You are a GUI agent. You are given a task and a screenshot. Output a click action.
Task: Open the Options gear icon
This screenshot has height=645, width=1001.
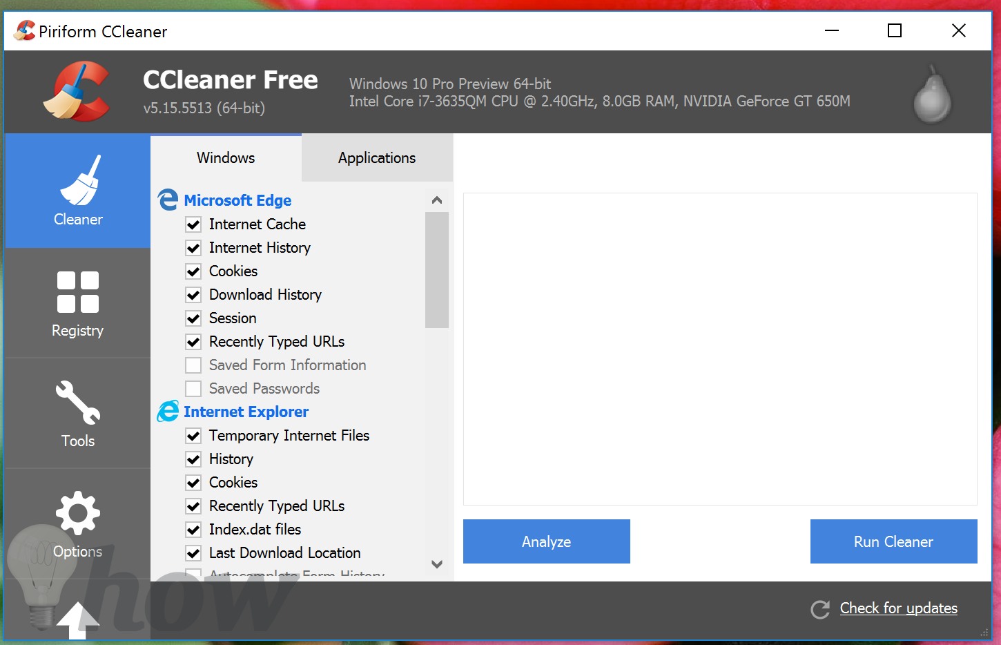(78, 513)
